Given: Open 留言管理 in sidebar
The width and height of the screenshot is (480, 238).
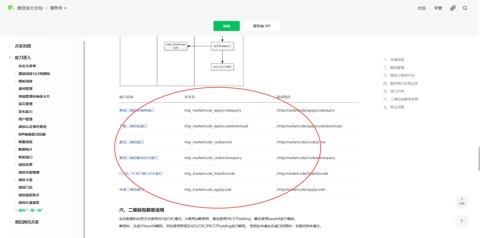Looking at the screenshot, I should click(x=25, y=104).
